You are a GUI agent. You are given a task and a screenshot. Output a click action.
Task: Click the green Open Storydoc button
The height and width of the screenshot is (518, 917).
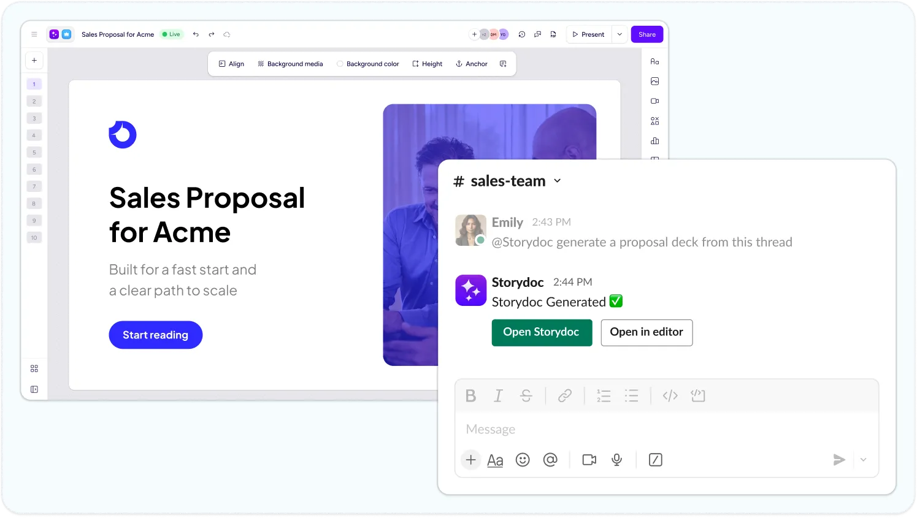click(542, 332)
